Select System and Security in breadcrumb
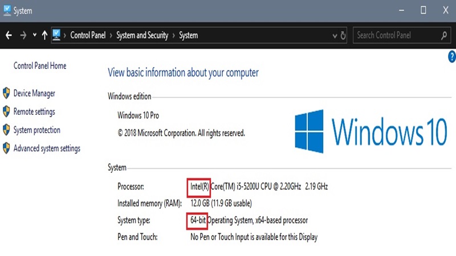This screenshot has width=456, height=256. [x=142, y=35]
